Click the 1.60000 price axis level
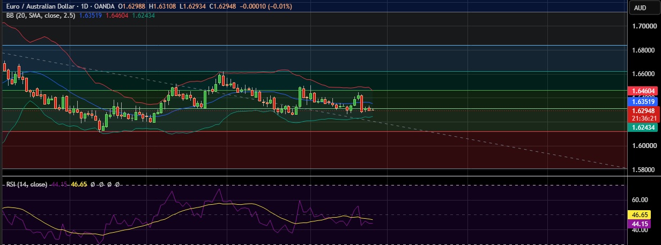 tap(644, 145)
